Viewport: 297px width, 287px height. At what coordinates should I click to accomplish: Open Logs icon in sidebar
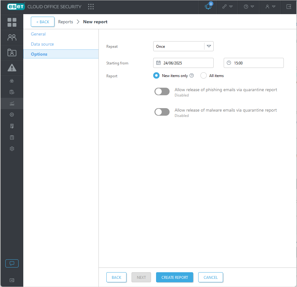[x=12, y=92]
